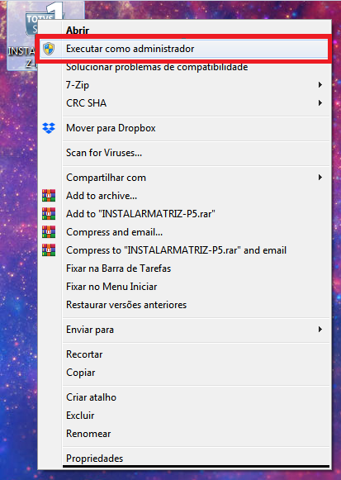The width and height of the screenshot is (341, 480).
Task: Expand the CRC SHA submenu arrow
Action: point(320,102)
